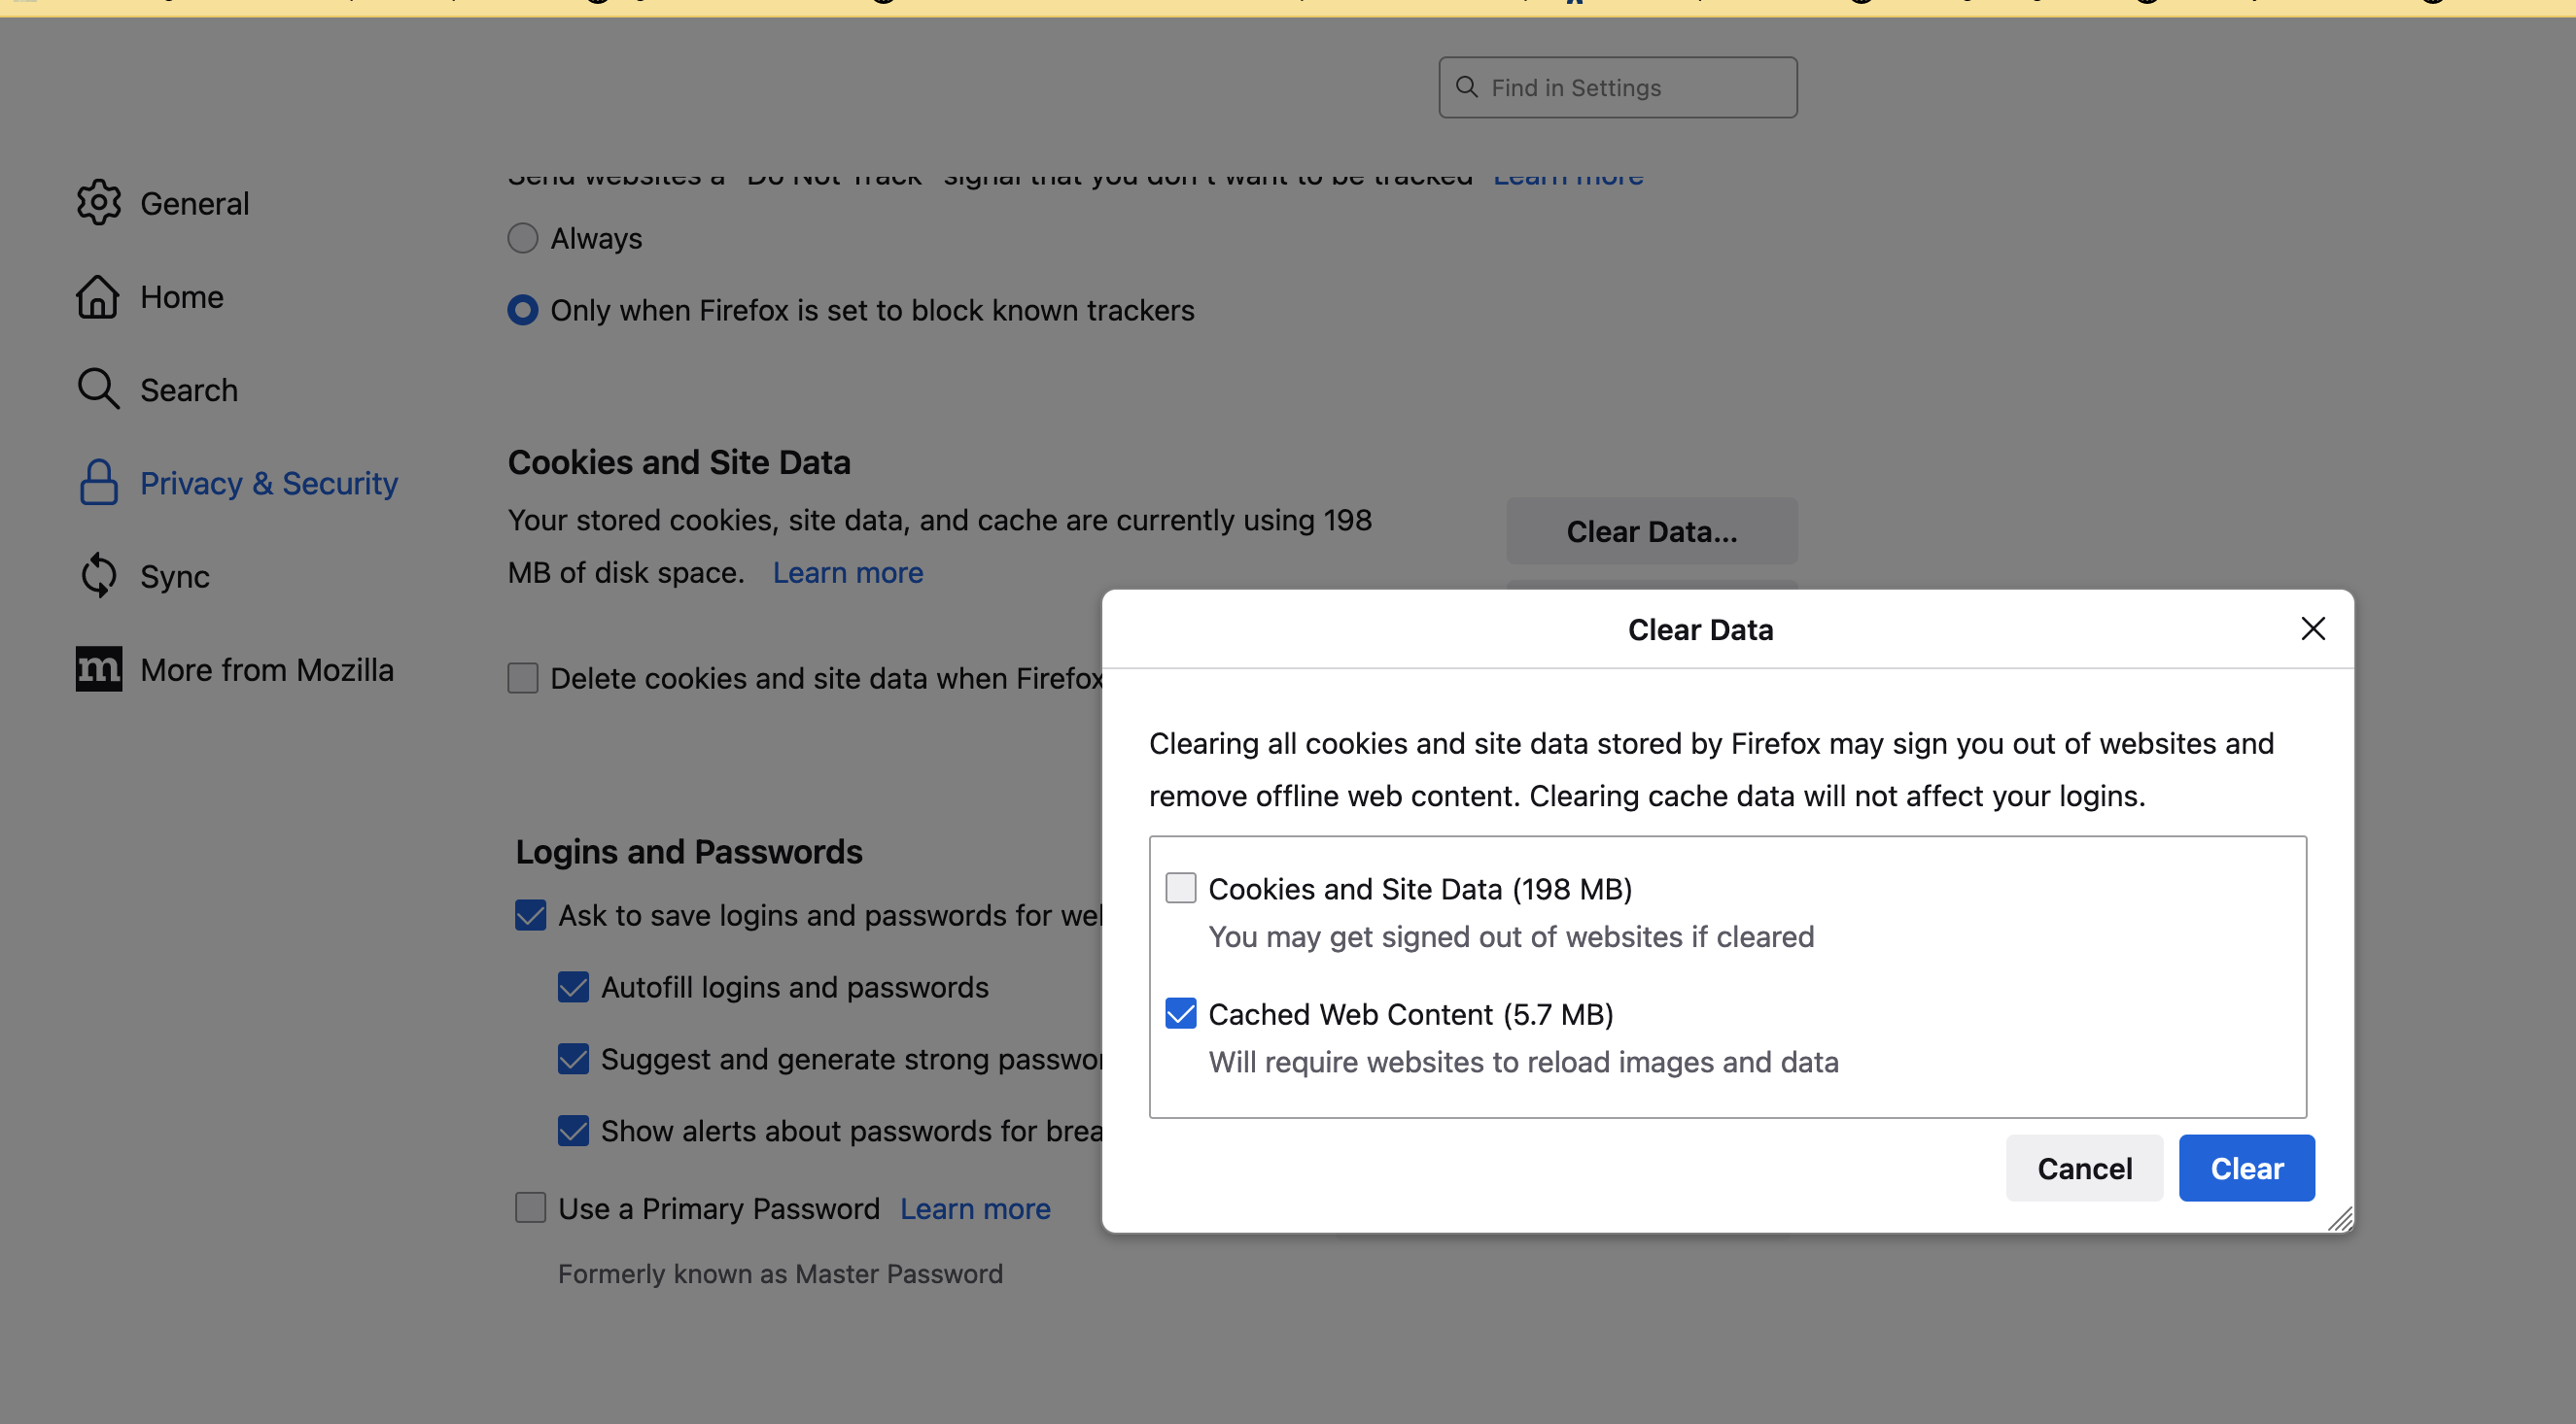
Task: Click Cancel in the Clear Data dialog
Action: click(x=2084, y=1168)
